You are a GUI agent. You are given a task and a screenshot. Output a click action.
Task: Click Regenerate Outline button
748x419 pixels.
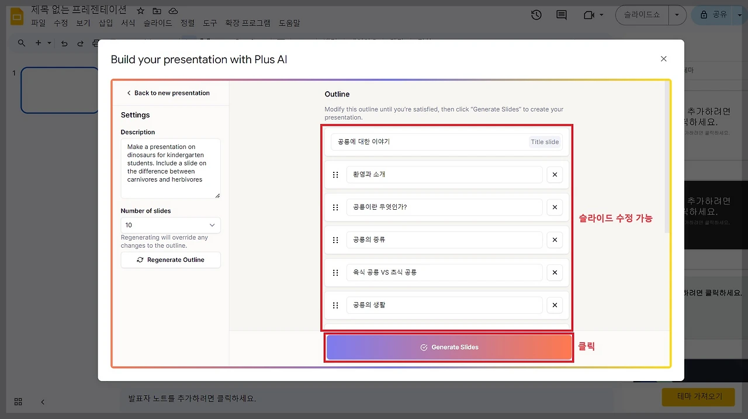tap(171, 259)
